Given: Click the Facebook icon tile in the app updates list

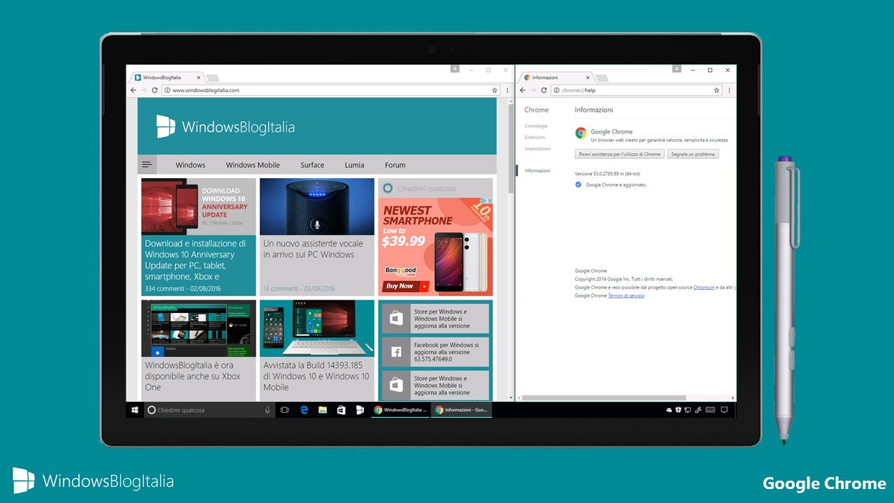Looking at the screenshot, I should point(396,352).
